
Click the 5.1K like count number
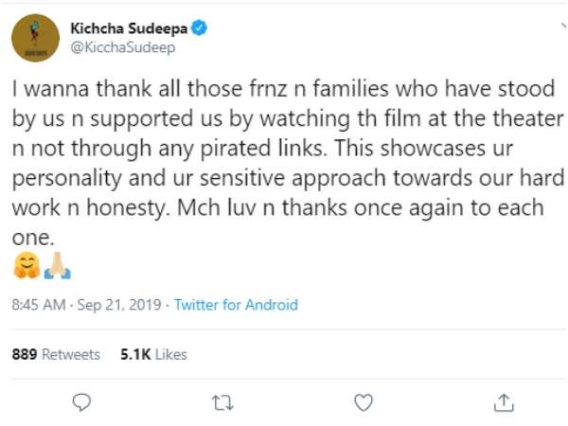point(135,354)
